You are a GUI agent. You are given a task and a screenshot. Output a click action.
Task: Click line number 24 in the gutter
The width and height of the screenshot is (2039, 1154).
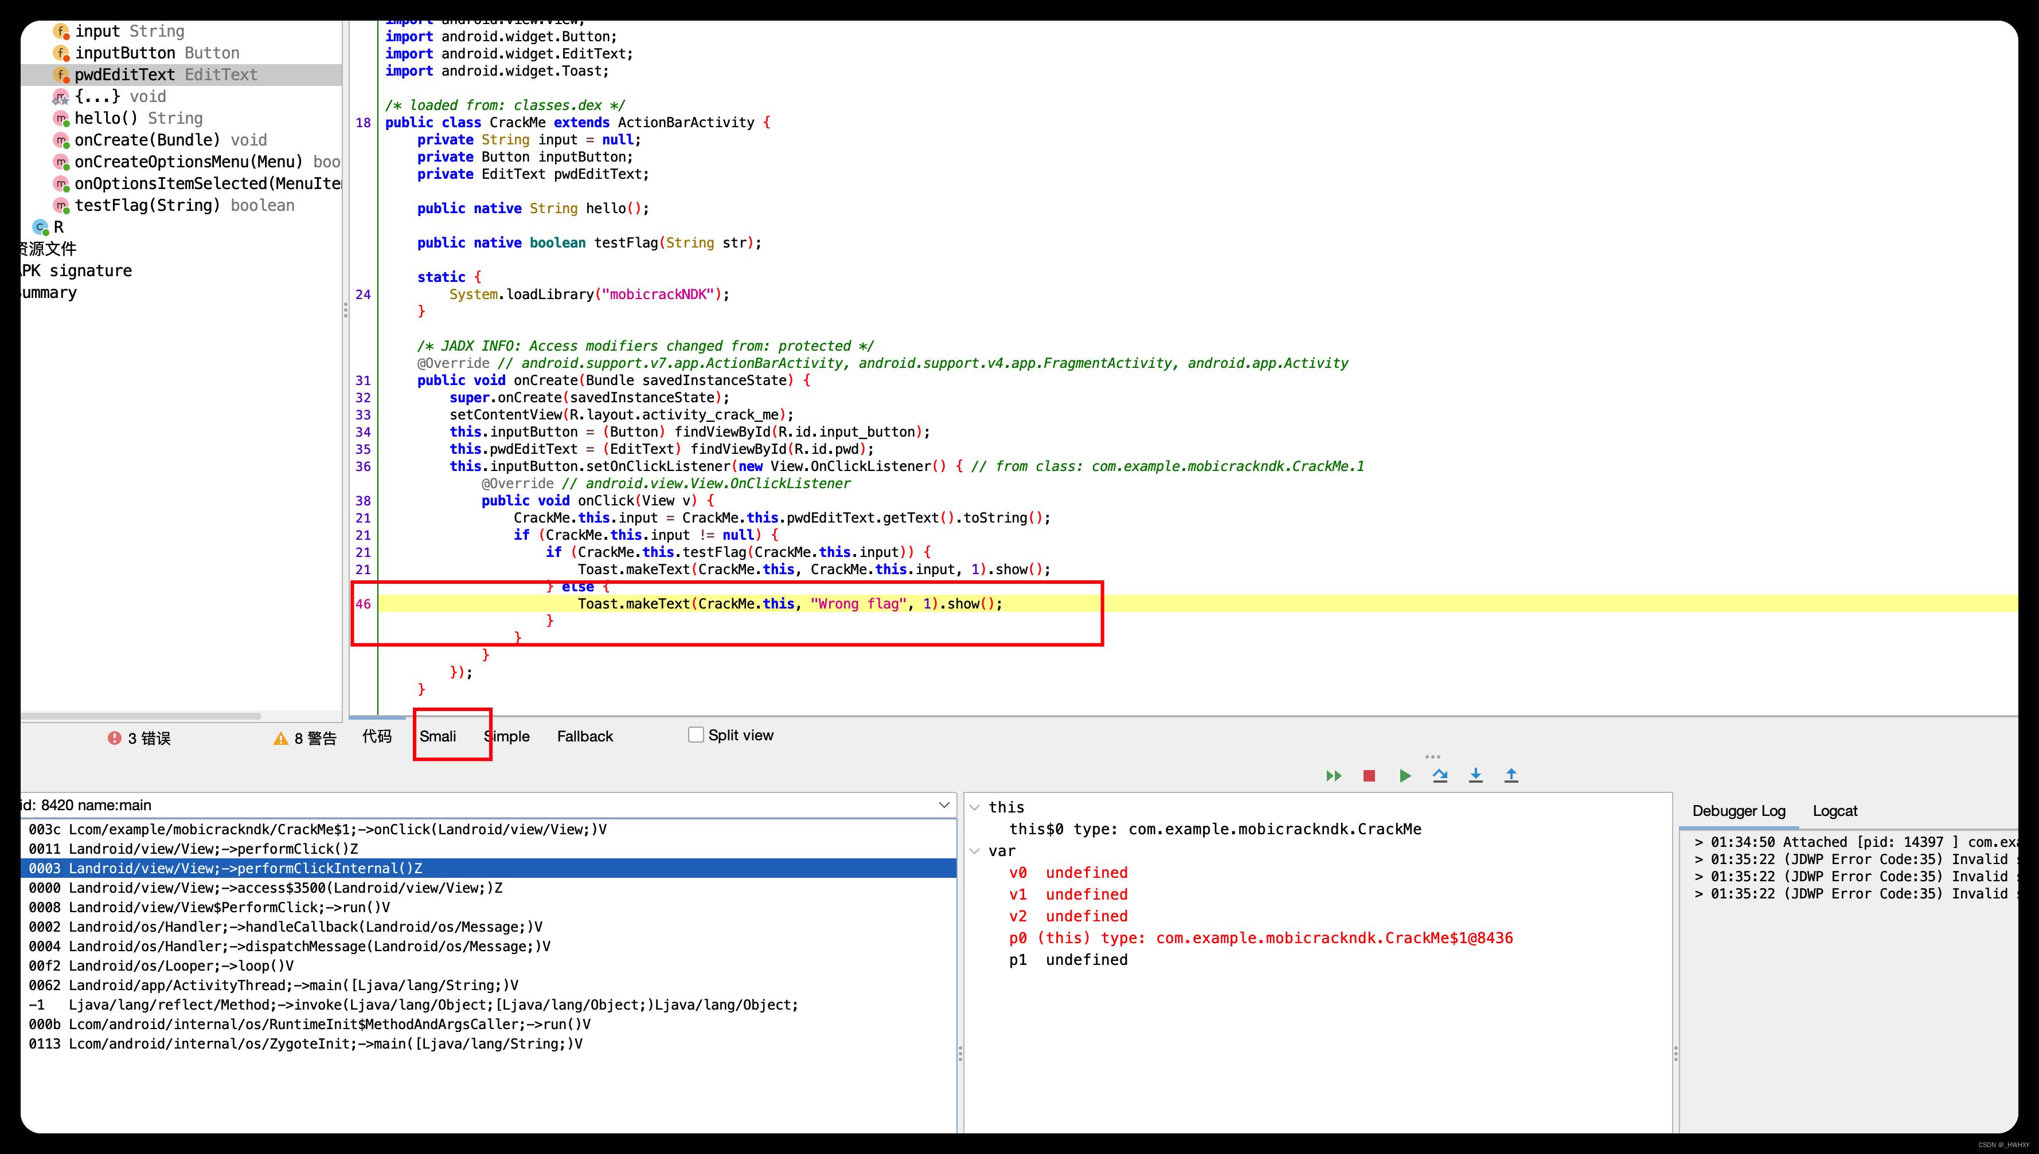pyautogui.click(x=363, y=295)
